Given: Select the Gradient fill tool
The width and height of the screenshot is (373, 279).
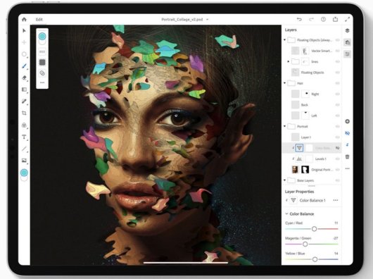Looking at the screenshot, I should click(x=24, y=89).
